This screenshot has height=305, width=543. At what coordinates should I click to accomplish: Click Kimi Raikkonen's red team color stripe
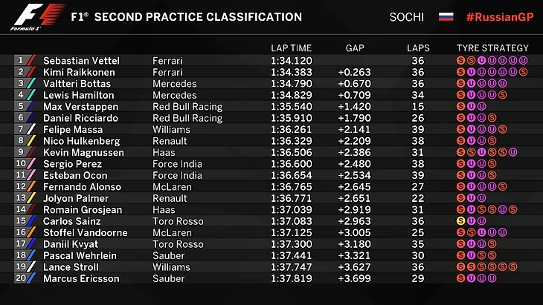[31, 72]
